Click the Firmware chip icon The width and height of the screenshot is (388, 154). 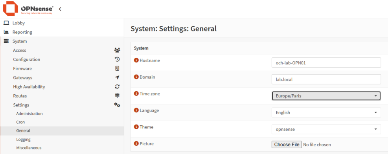(x=117, y=68)
